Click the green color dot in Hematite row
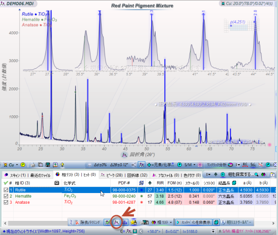Image resolution: width=278 pixels, height=235 pixels. click(x=142, y=196)
